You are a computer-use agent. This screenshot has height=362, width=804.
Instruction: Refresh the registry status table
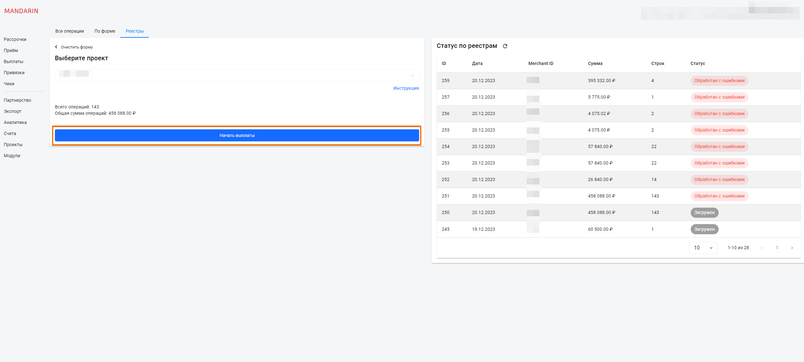(505, 46)
